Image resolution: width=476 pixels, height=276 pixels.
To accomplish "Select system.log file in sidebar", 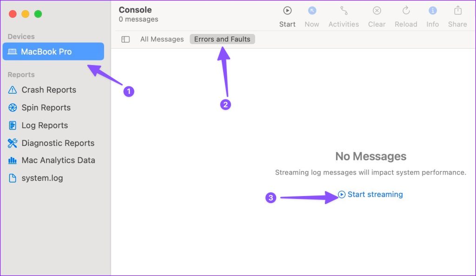I will (x=42, y=178).
